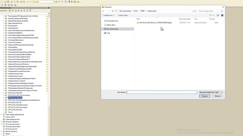
Task: Click the red delete icon in Configuration toolbar
Action: point(19,11)
